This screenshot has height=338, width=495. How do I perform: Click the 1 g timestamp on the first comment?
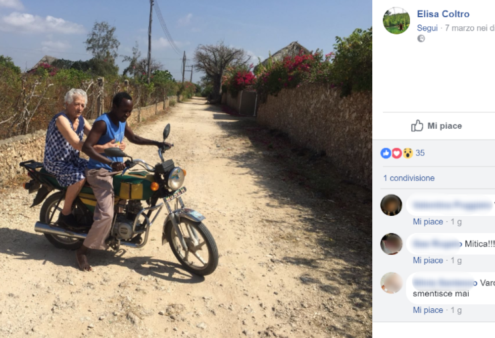[456, 221]
